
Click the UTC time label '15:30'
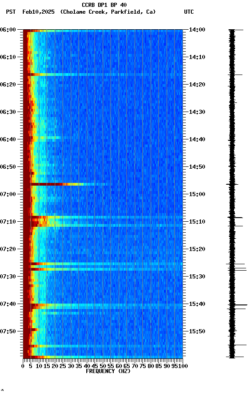(x=197, y=277)
